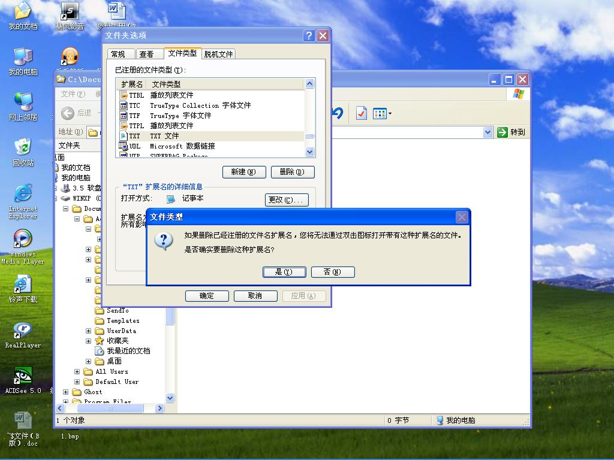
Task: Sort by the 扩展名 column header
Action: click(132, 84)
